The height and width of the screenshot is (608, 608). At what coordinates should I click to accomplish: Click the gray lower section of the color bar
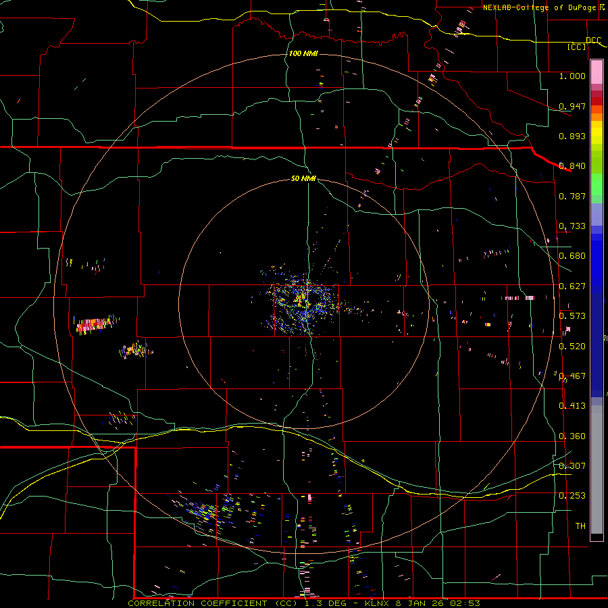597,470
